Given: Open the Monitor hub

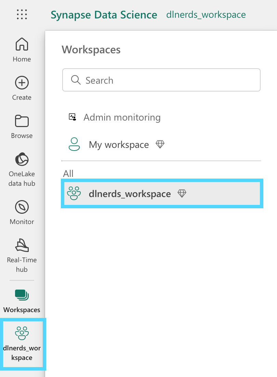Looking at the screenshot, I should click(22, 212).
